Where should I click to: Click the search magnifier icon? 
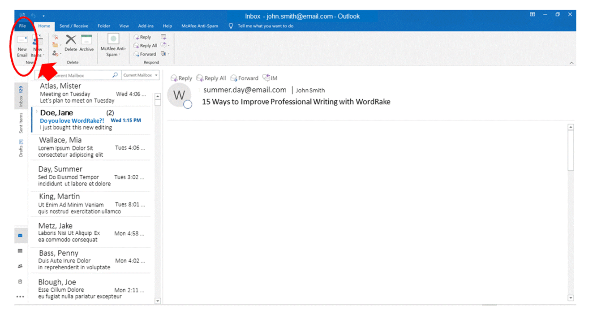tap(115, 75)
